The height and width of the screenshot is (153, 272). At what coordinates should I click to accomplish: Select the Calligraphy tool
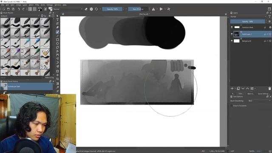click(x=57, y=27)
